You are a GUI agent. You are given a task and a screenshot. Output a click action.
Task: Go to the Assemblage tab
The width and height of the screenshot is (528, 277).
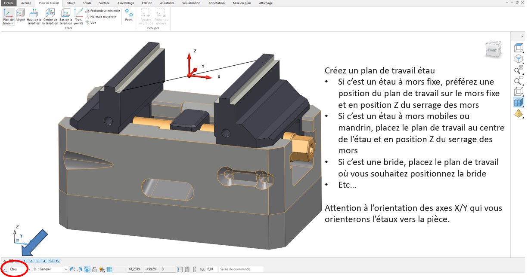[126, 3]
